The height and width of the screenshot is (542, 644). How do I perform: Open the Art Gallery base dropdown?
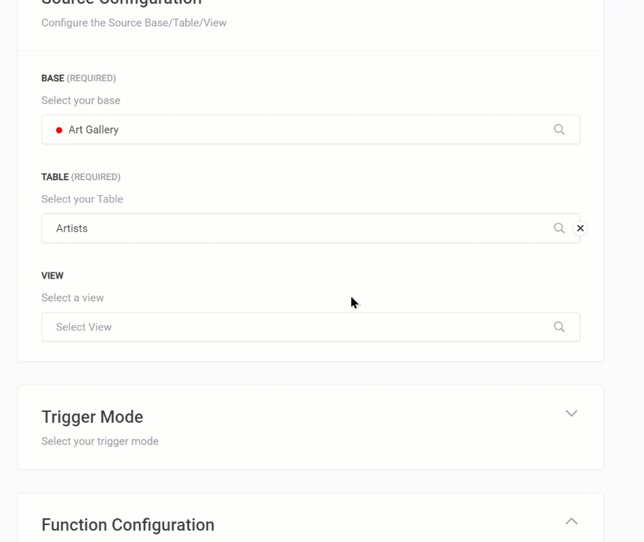click(x=298, y=129)
